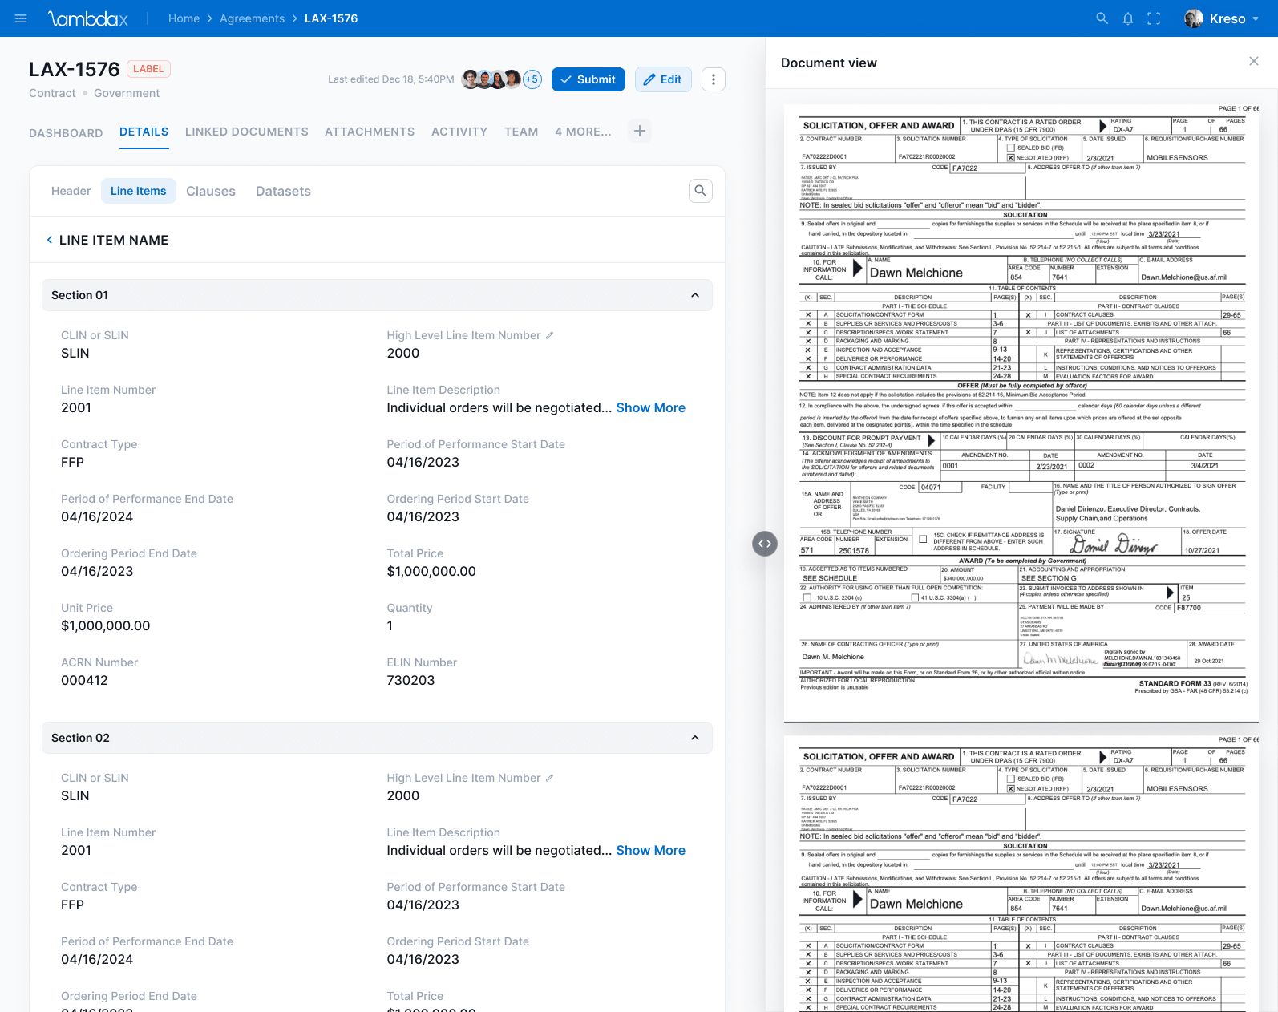This screenshot has height=1012, width=1278.
Task: Click Section 01 CLIN or SLIN value SLIN
Action: (x=75, y=353)
